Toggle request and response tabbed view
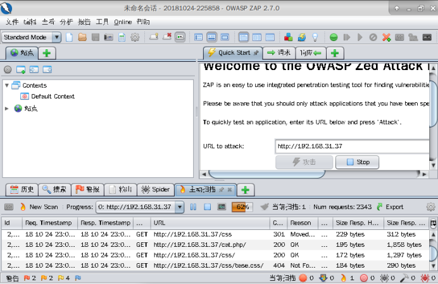The image size is (438, 284). coord(244,37)
